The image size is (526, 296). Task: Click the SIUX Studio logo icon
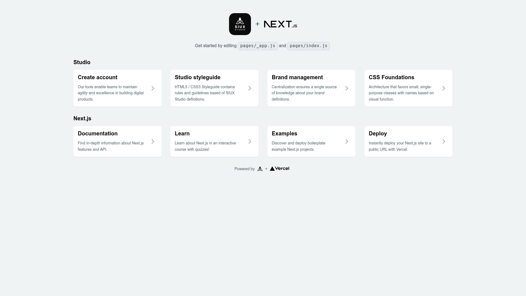coord(240,24)
